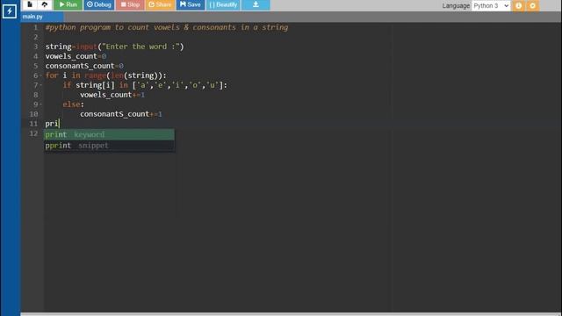Image resolution: width=562 pixels, height=316 pixels.
Task: Click the comment text on line 1
Action: click(x=167, y=27)
